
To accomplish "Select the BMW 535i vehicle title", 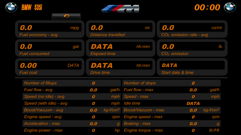I will coord(32,7).
